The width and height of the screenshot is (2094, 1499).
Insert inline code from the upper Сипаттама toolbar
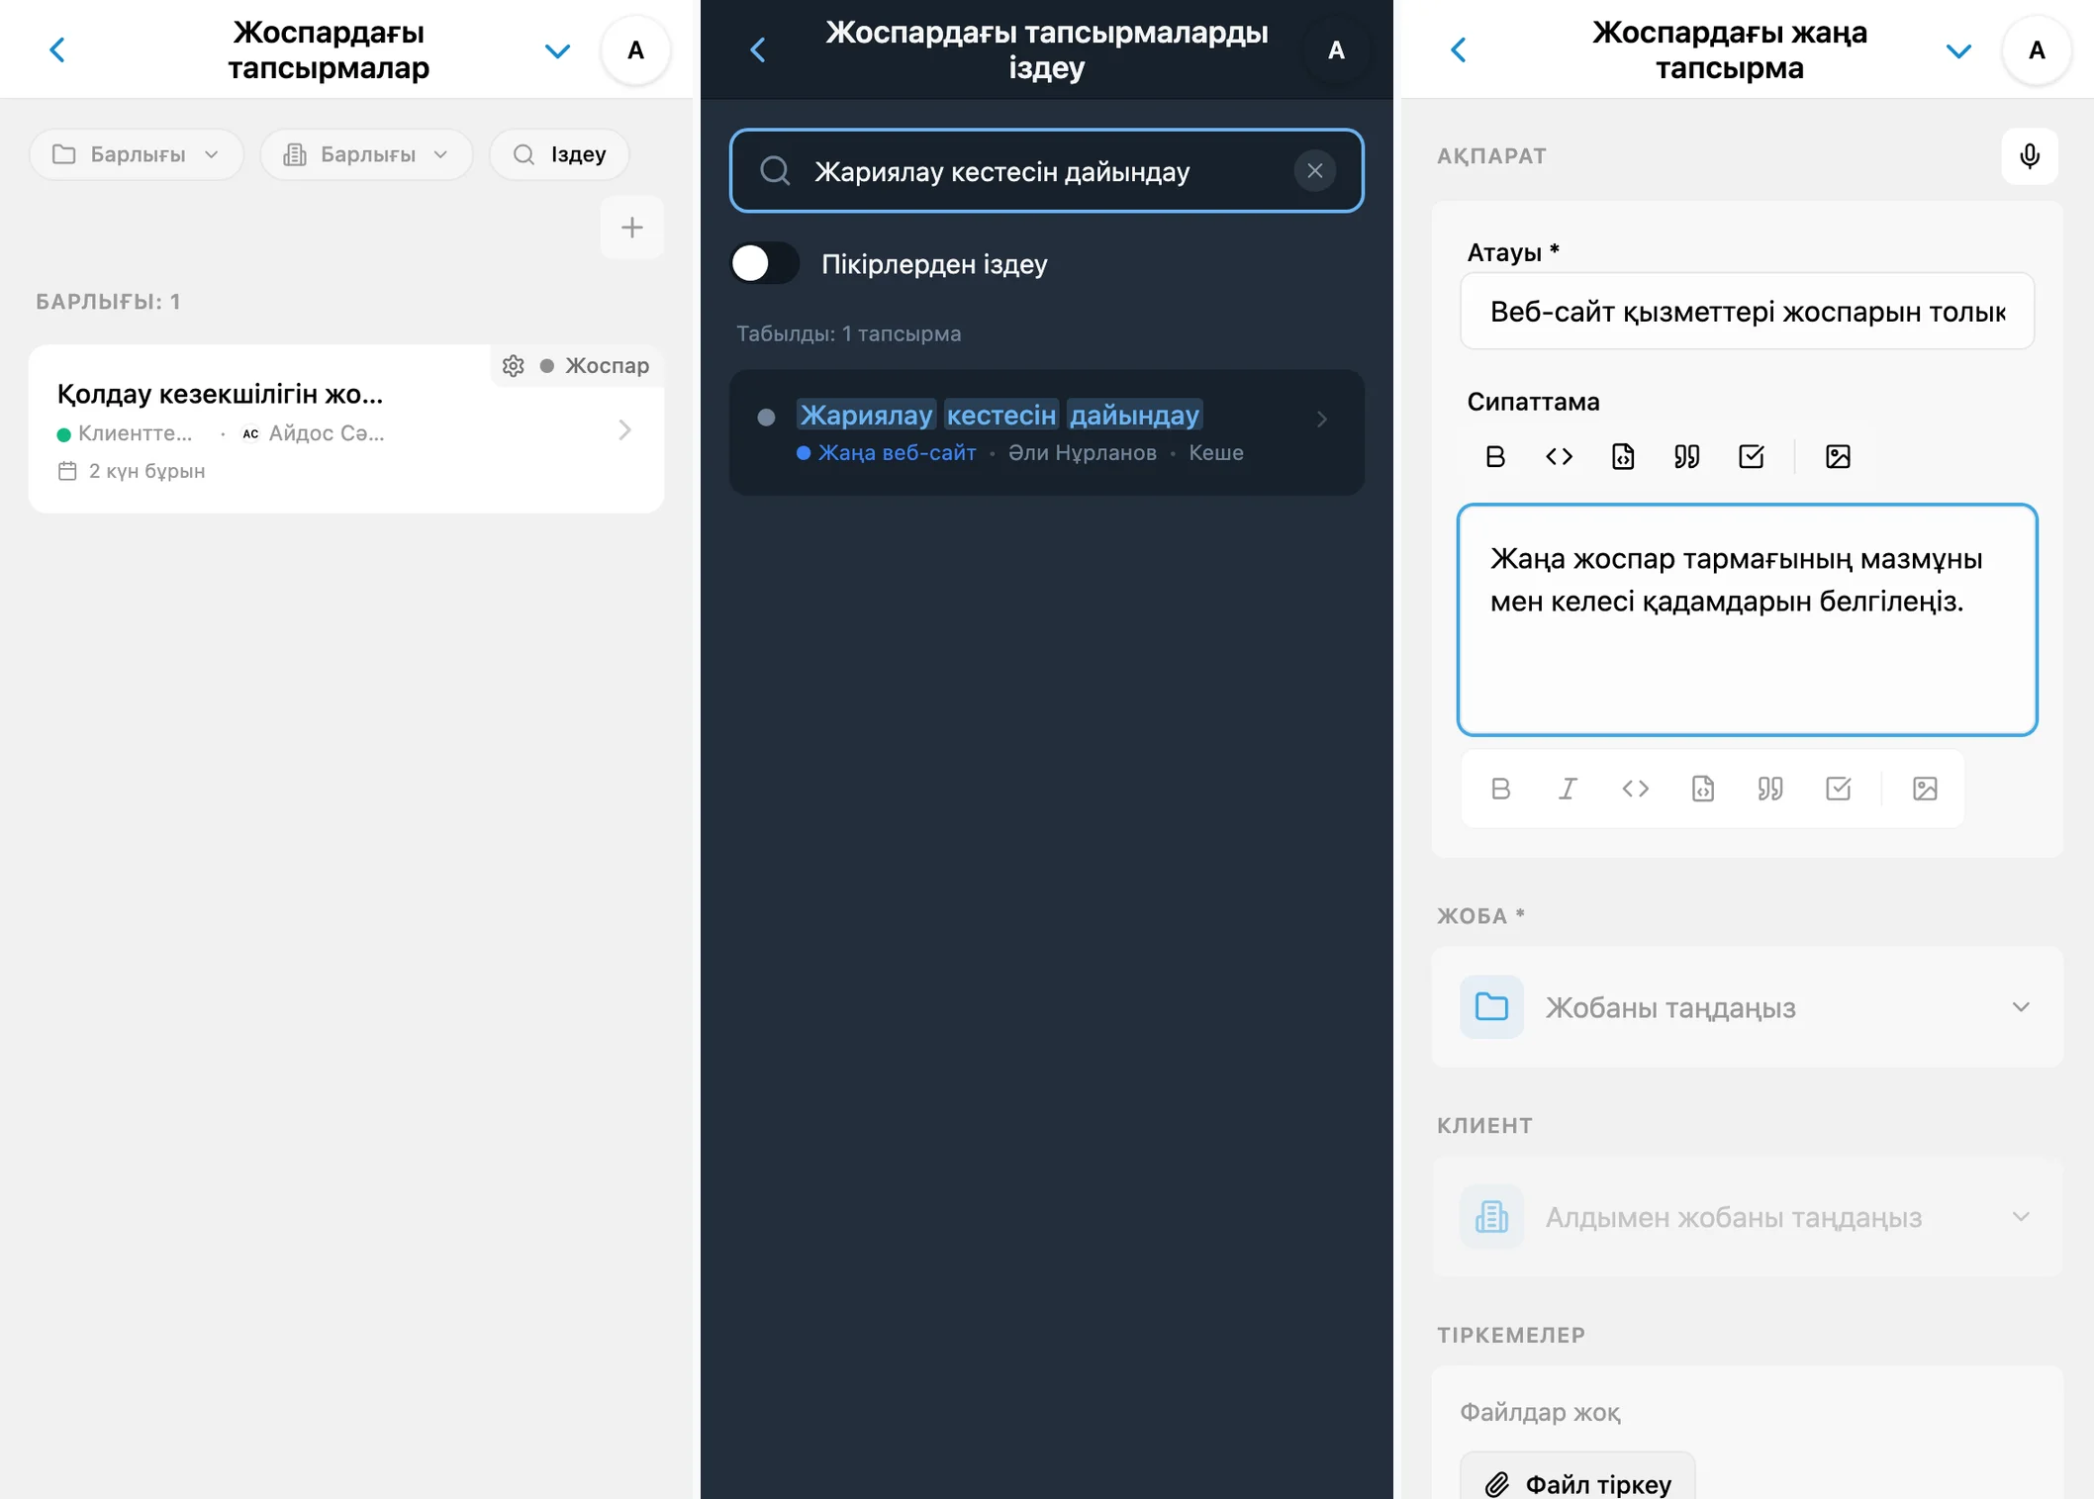(1560, 456)
